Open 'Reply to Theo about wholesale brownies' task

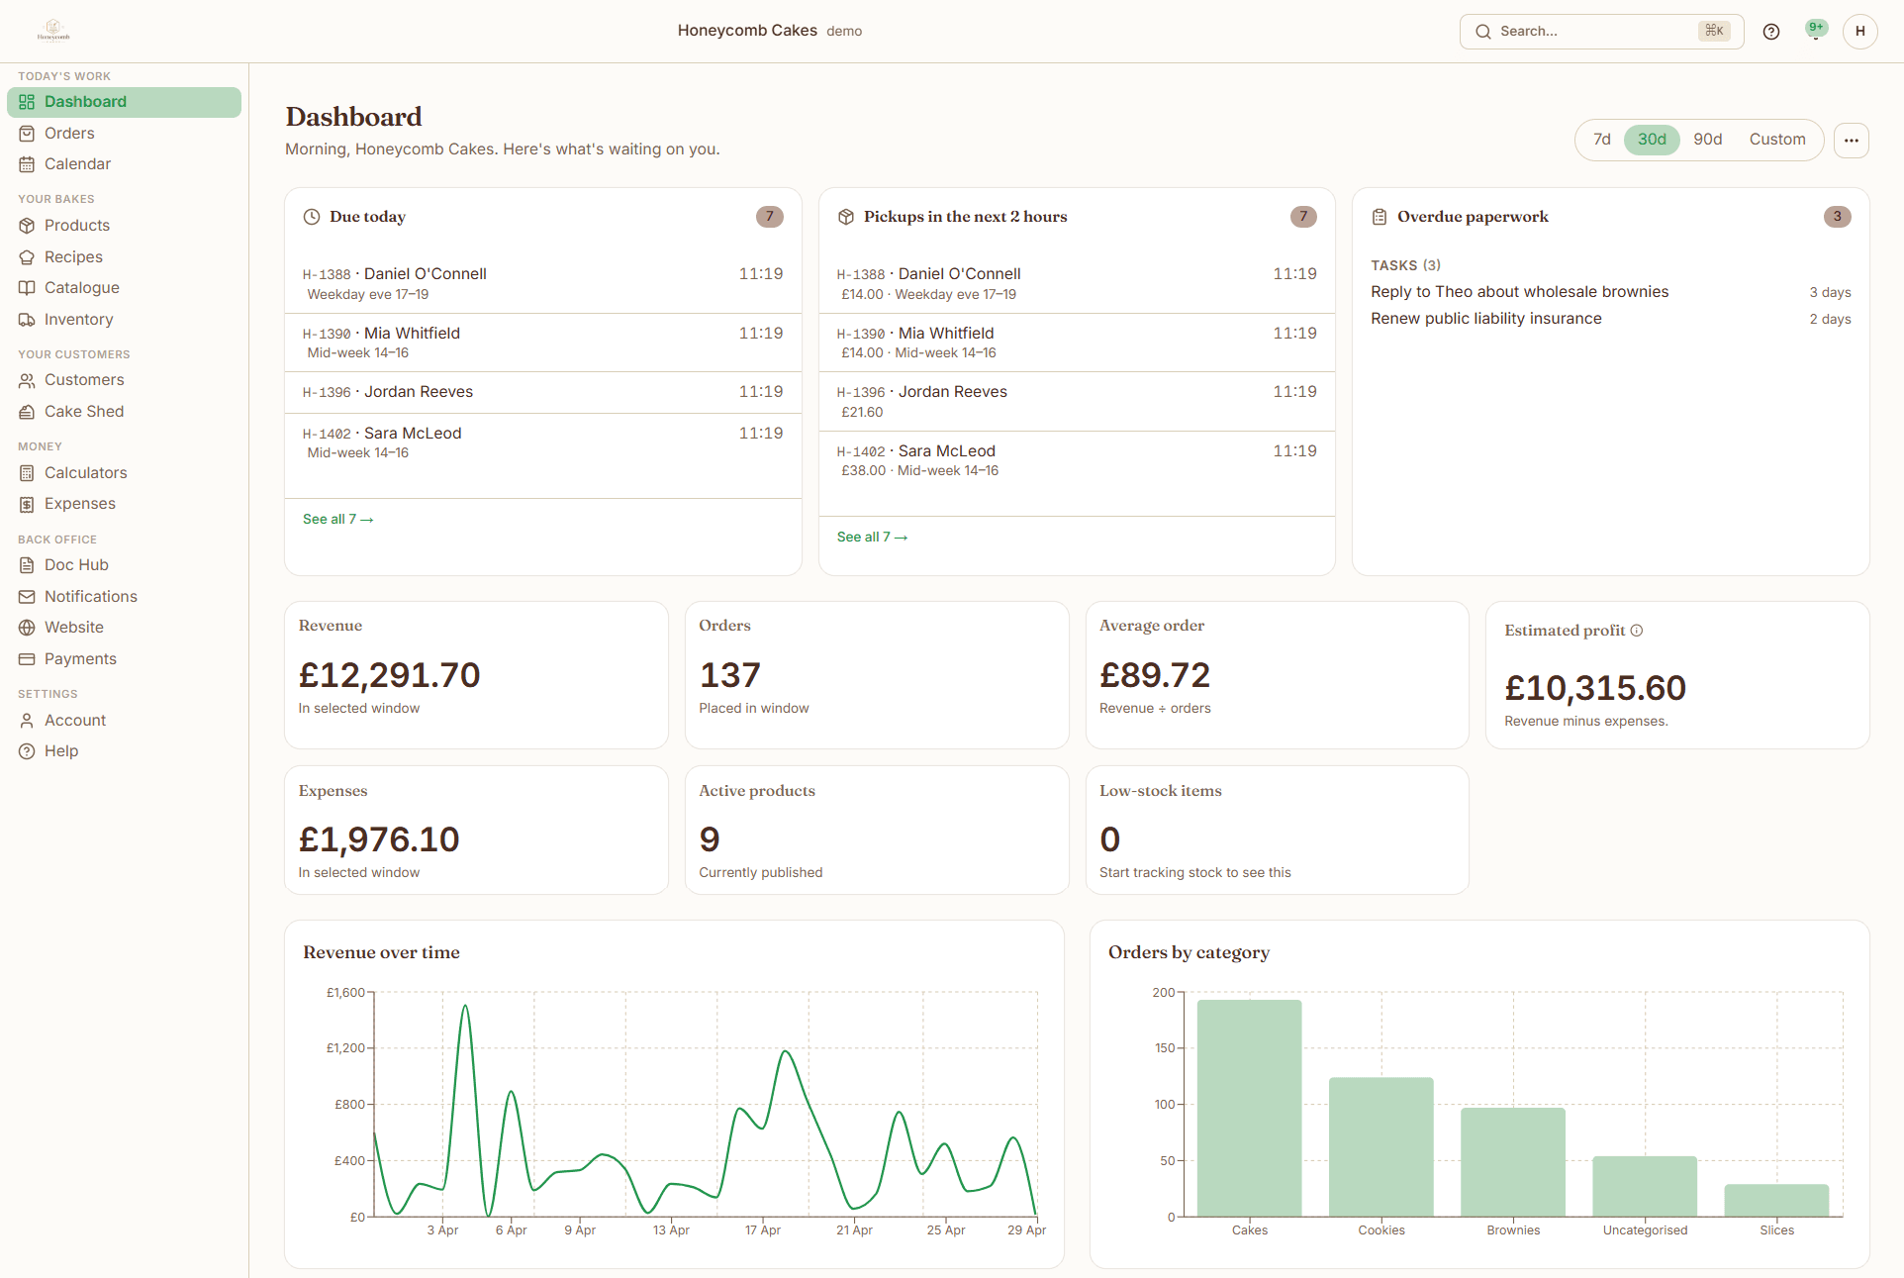pyautogui.click(x=1610, y=292)
